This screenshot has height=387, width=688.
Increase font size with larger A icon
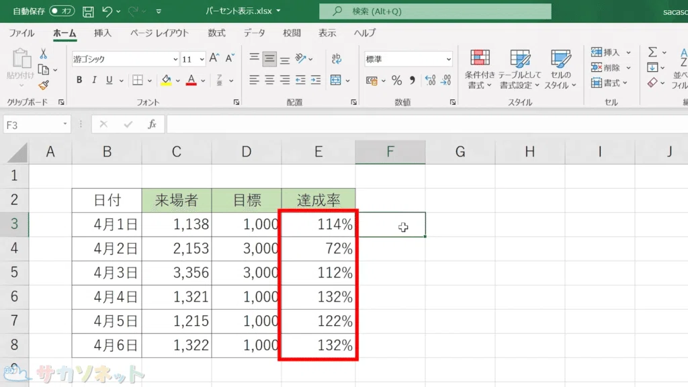[214, 58]
